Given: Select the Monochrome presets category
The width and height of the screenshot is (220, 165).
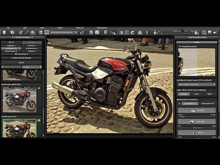Looking at the screenshot, I should pyautogui.click(x=11, y=51).
